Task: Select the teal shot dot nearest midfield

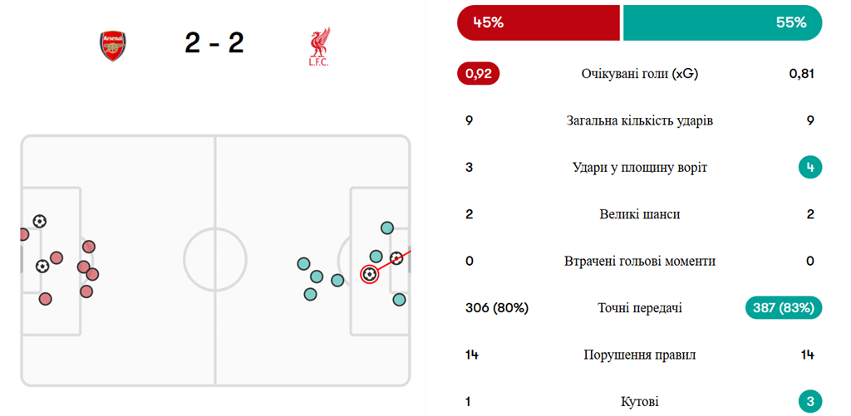Action: coord(303,264)
